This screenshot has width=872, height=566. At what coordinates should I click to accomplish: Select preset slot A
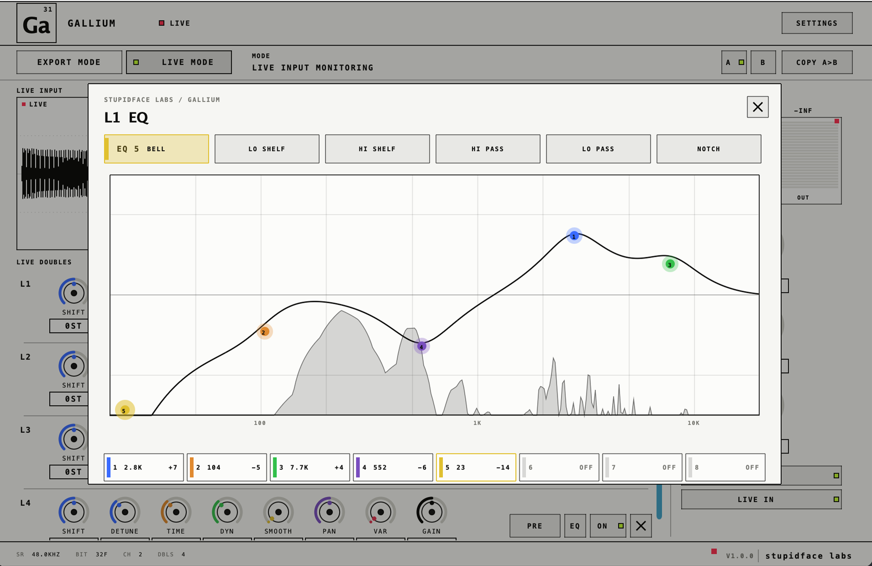pos(734,62)
